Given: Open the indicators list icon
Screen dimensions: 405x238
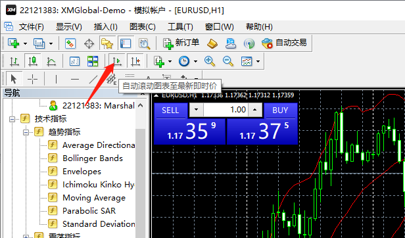Looking at the screenshot, I should click(159, 62).
